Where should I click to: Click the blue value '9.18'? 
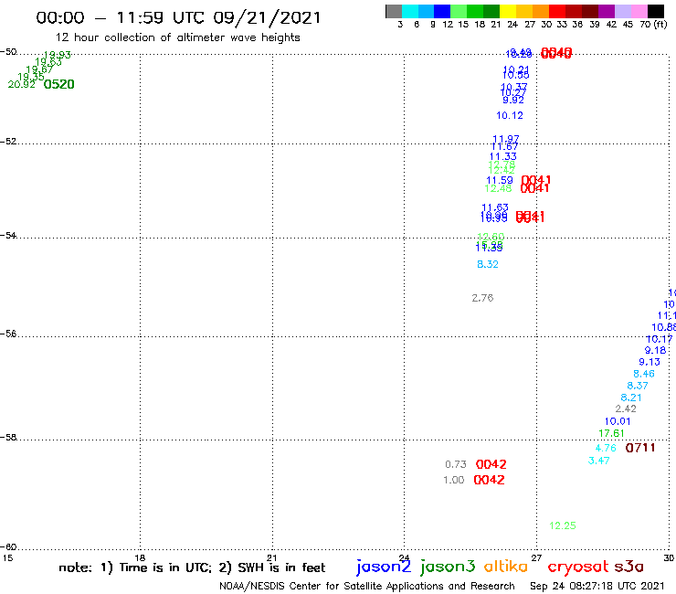pos(655,351)
